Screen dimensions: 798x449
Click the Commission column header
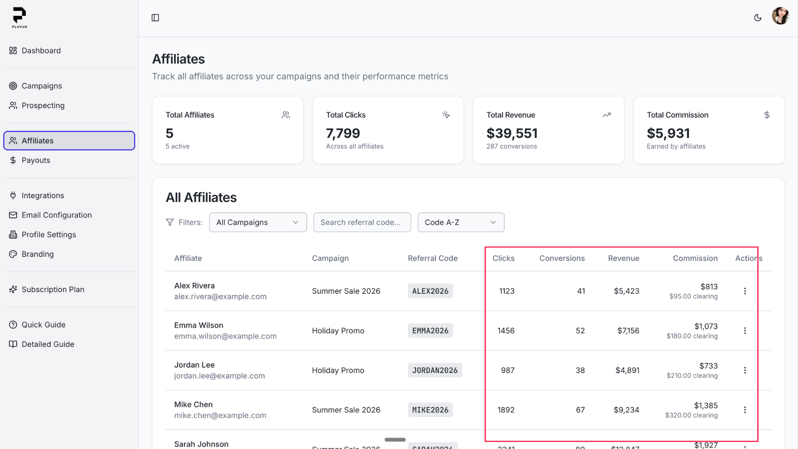coord(695,259)
